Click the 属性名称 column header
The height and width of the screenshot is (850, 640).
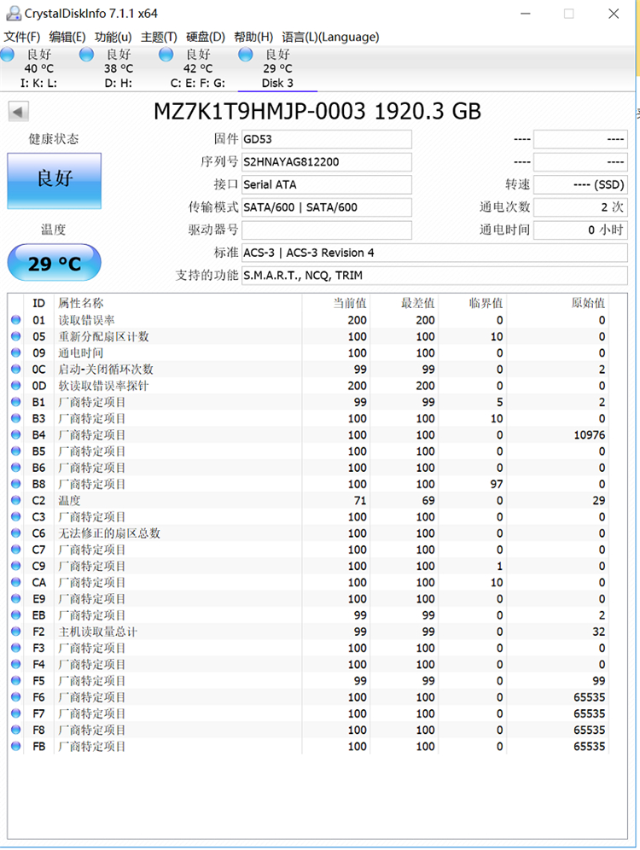click(x=80, y=303)
